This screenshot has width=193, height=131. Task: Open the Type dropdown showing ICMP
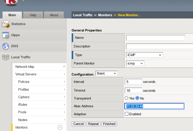pyautogui.click(x=144, y=55)
